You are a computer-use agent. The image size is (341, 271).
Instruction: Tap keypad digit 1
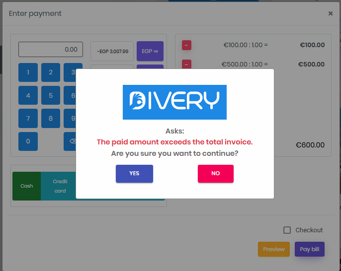[x=28, y=72]
